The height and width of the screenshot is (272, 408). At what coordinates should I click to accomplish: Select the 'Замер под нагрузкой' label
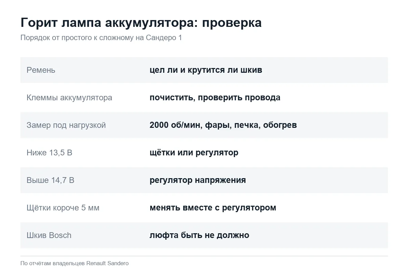click(66, 125)
